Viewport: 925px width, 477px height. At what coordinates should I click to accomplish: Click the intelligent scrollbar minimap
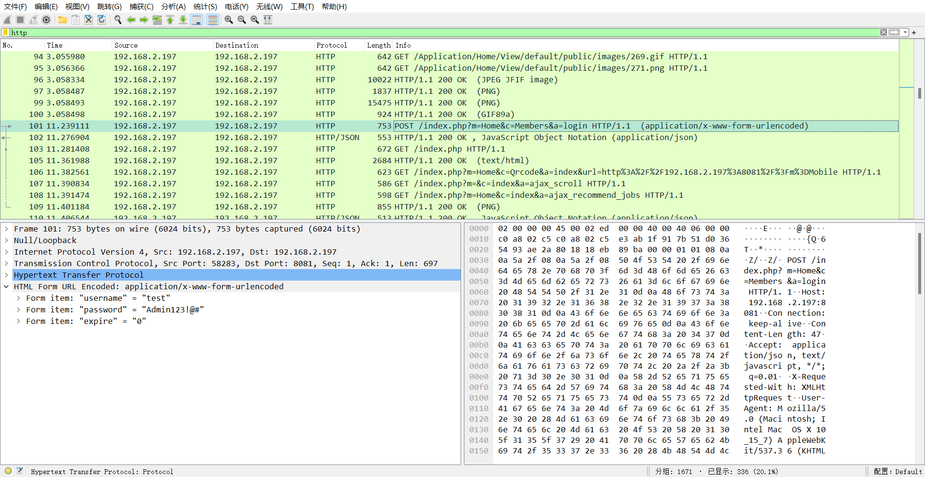pyautogui.click(x=907, y=130)
